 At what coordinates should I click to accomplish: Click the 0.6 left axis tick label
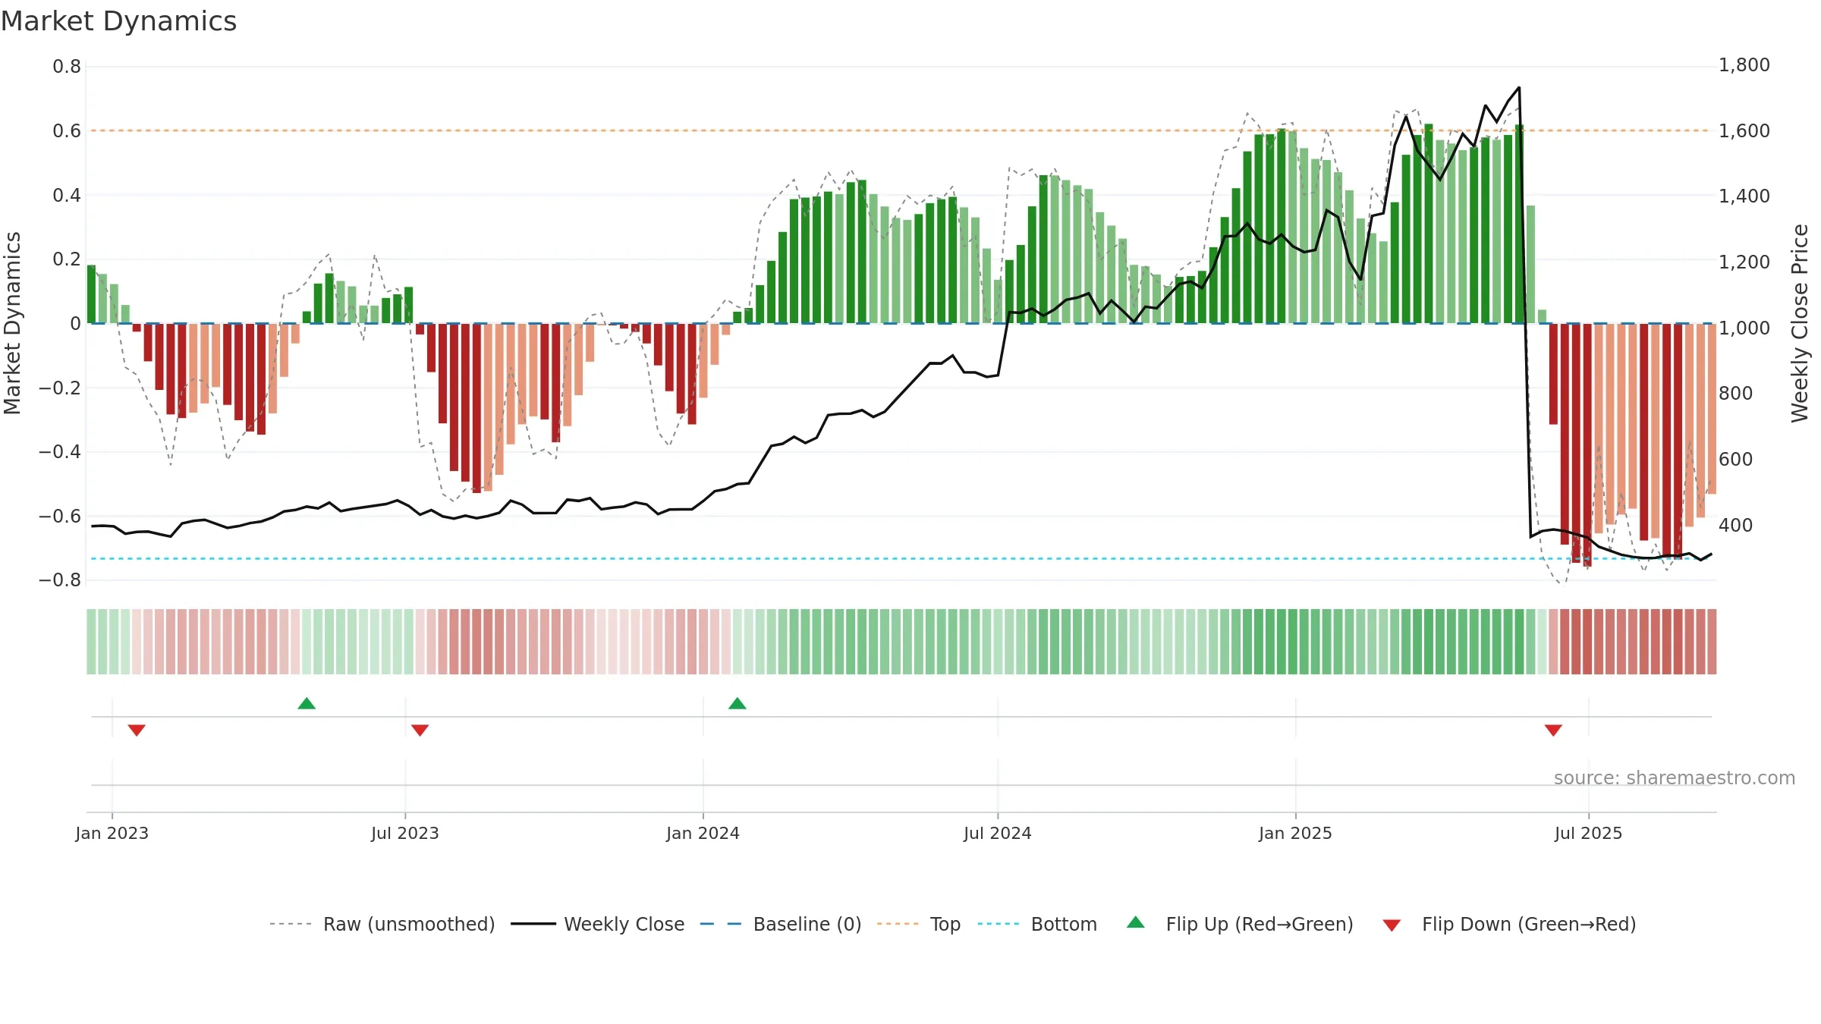click(x=67, y=131)
